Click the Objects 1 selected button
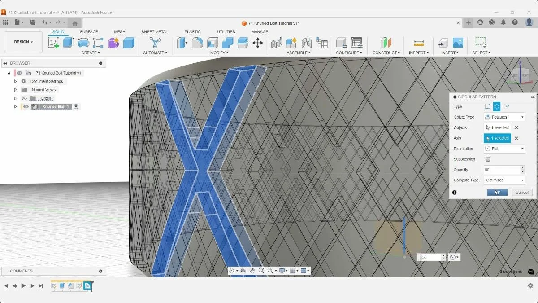Image resolution: width=538 pixels, height=303 pixels. pyautogui.click(x=497, y=128)
